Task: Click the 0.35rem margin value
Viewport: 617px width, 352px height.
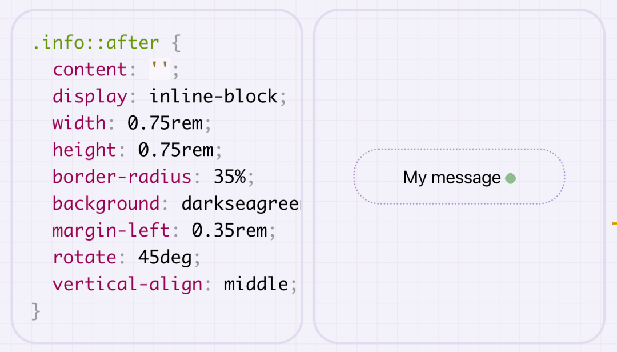Action: (229, 231)
